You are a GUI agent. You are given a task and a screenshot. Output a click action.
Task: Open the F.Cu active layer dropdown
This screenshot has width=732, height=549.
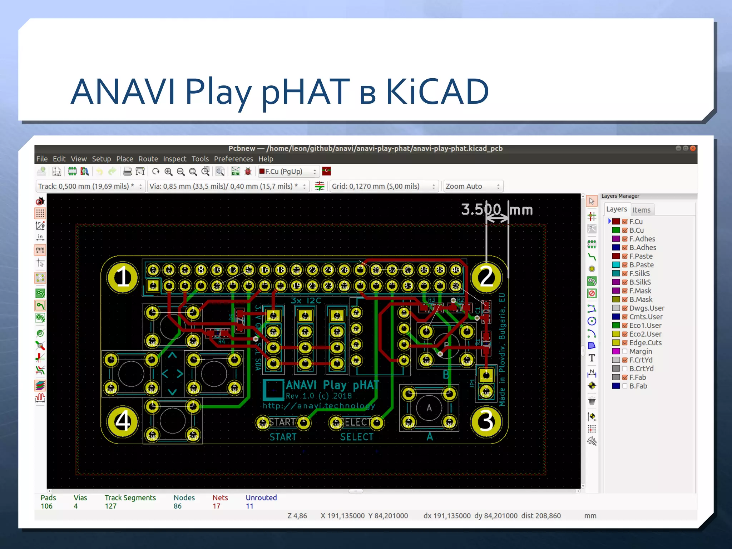[288, 172]
